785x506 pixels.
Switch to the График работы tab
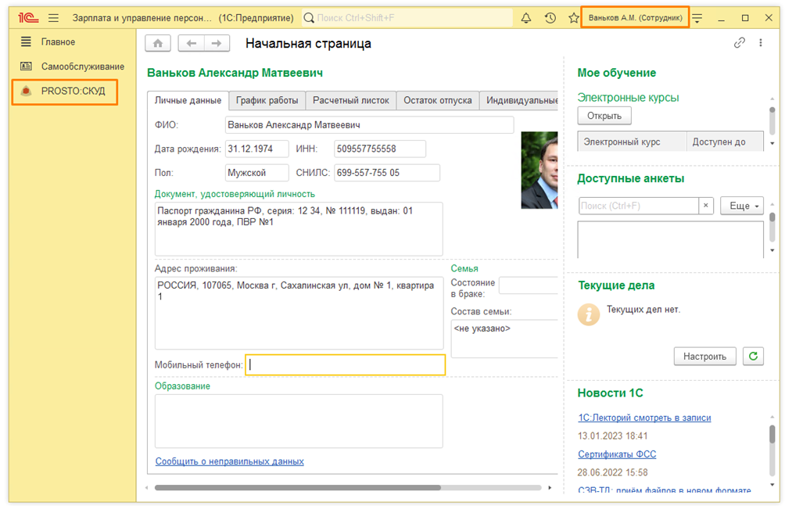click(267, 100)
